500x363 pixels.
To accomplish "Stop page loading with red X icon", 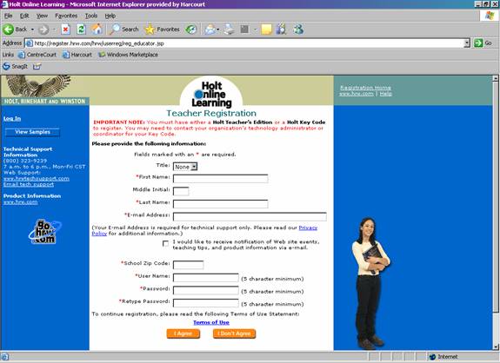I will point(65,30).
